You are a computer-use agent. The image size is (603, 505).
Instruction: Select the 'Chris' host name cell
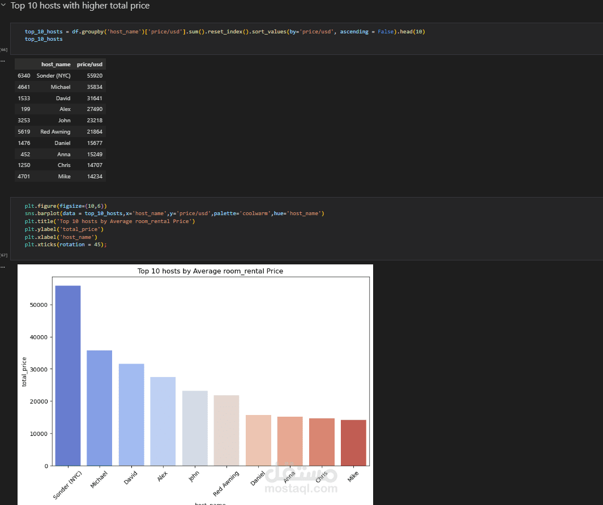(64, 165)
